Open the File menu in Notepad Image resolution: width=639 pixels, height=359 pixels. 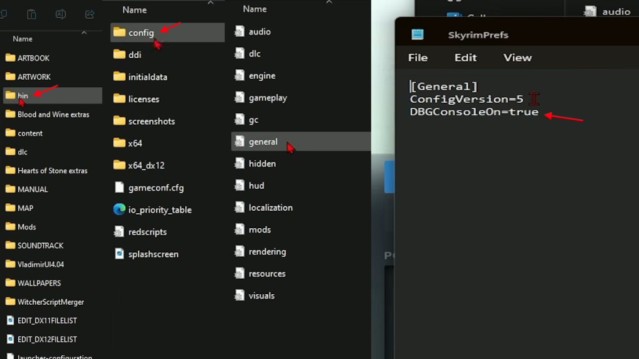417,57
